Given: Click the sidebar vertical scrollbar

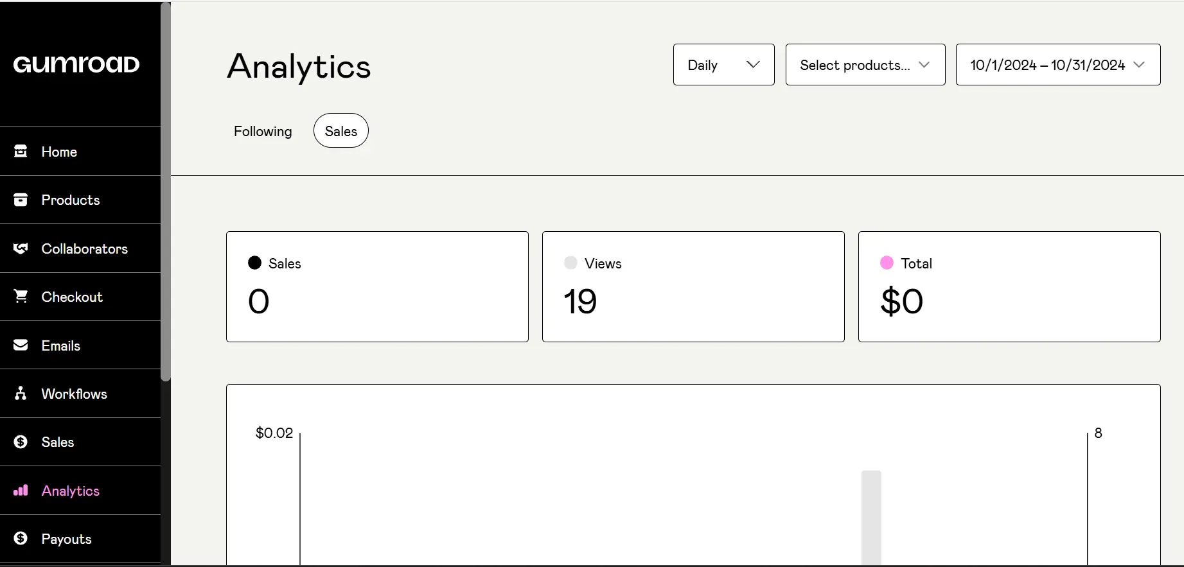Looking at the screenshot, I should [x=166, y=192].
